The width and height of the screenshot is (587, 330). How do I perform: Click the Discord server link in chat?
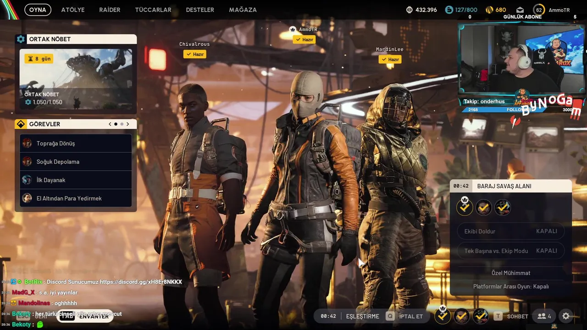point(141,282)
